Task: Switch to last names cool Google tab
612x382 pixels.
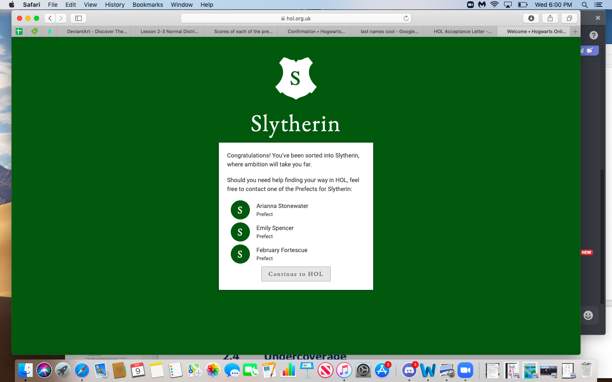Action: pyautogui.click(x=388, y=31)
